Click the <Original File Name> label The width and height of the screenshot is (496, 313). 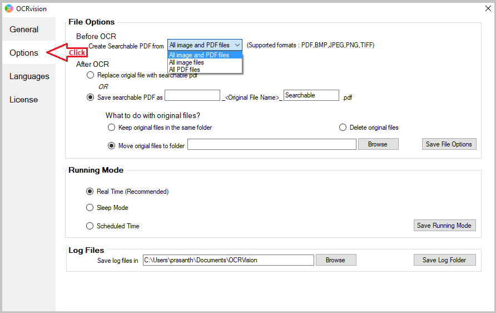[252, 97]
